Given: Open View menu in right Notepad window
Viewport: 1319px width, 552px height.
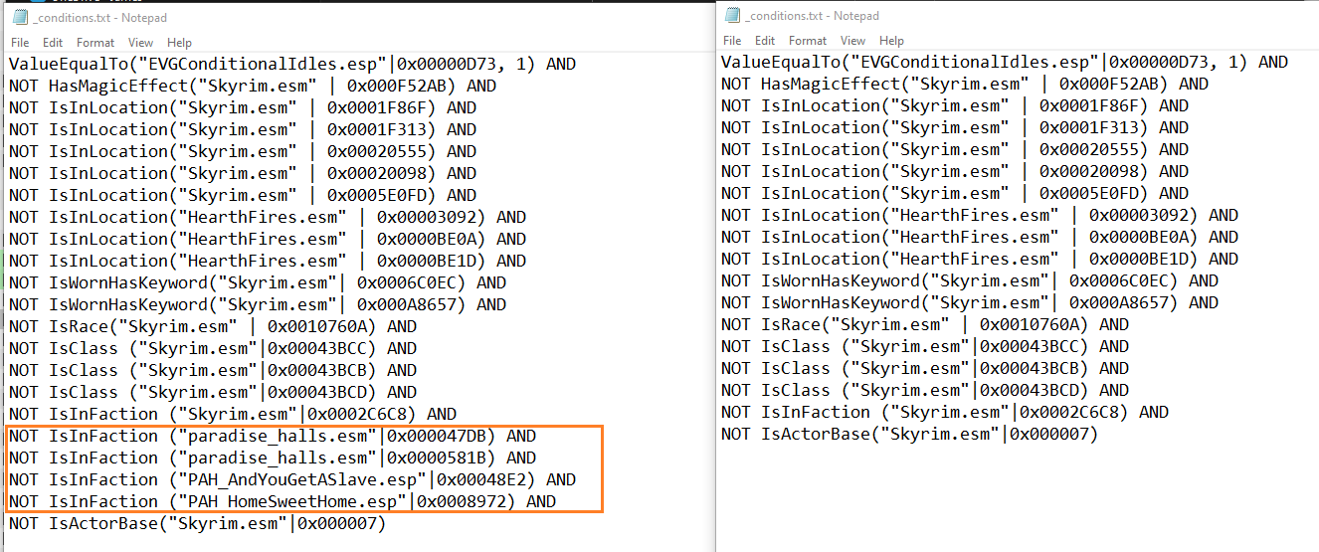Looking at the screenshot, I should point(853,41).
